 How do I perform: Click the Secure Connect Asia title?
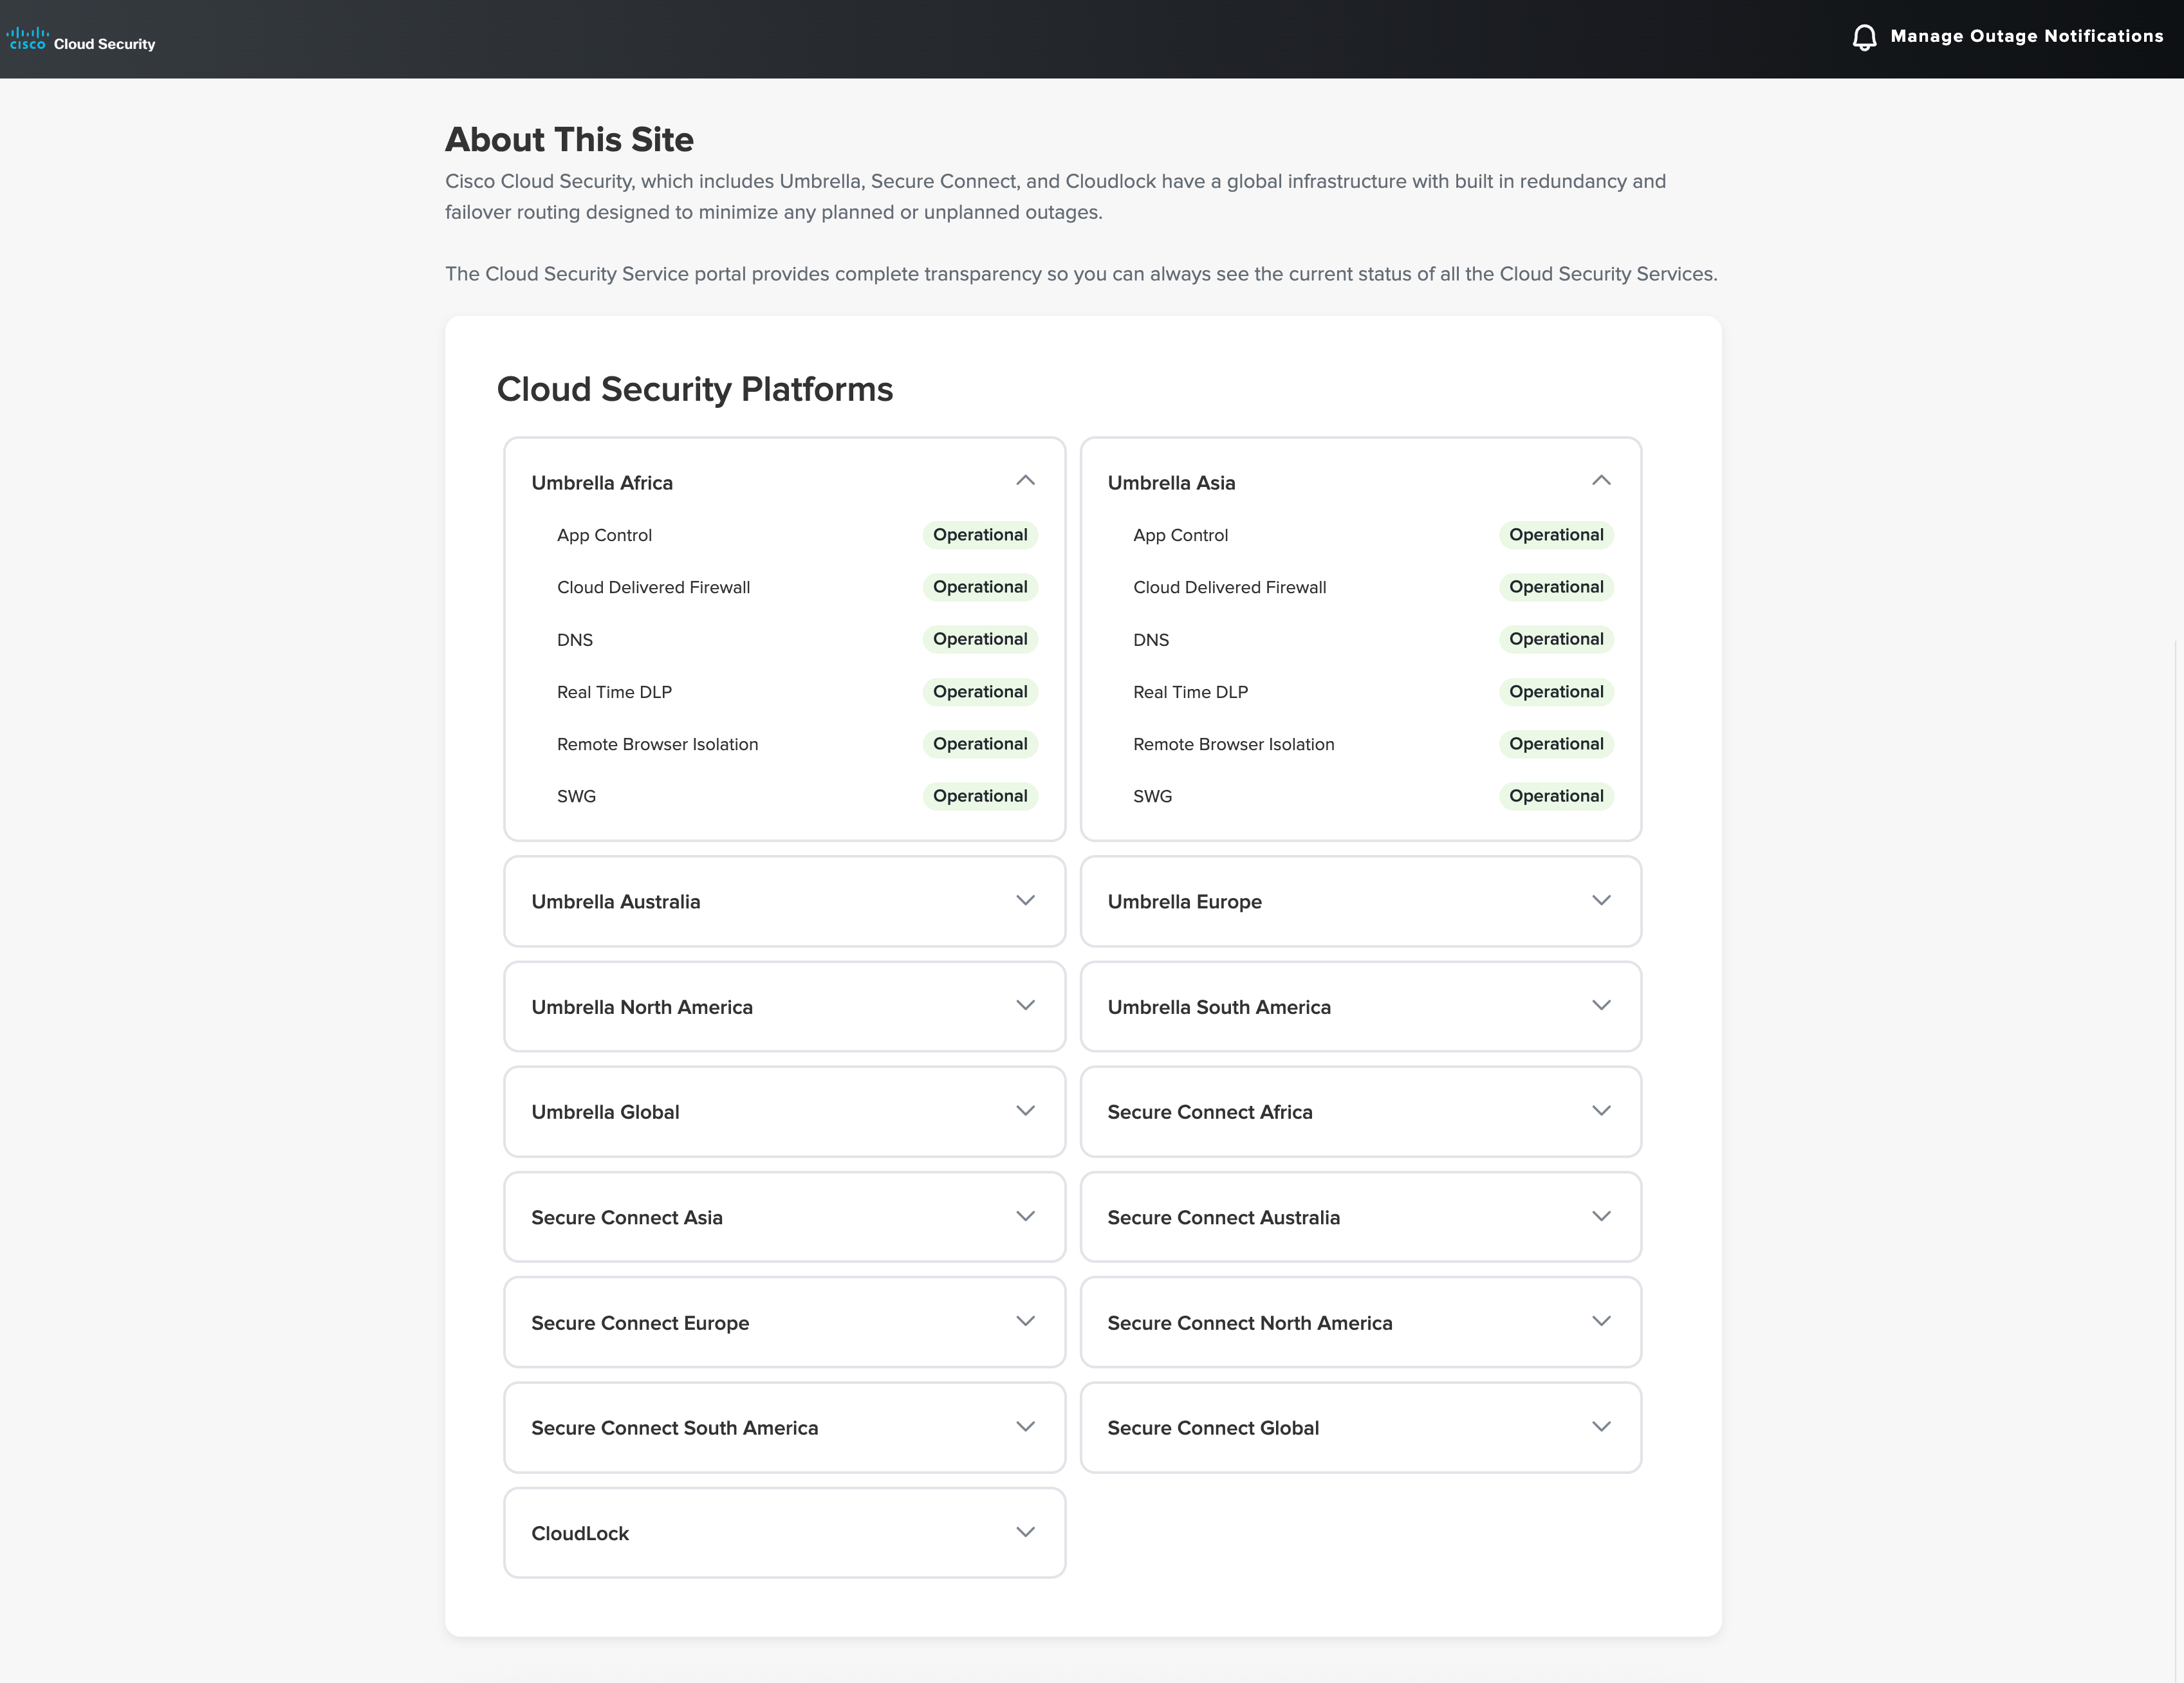pyautogui.click(x=627, y=1218)
